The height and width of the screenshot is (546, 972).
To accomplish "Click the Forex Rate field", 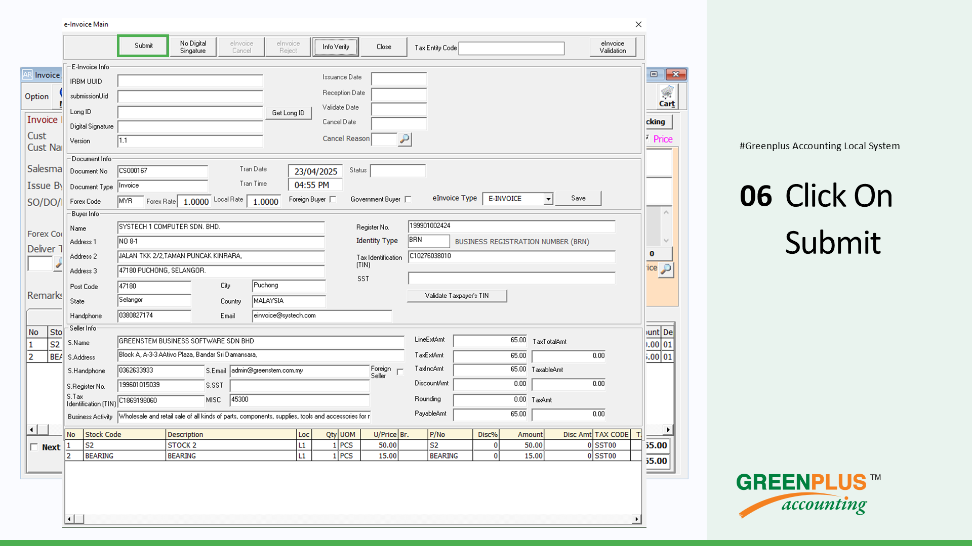I will (x=194, y=202).
